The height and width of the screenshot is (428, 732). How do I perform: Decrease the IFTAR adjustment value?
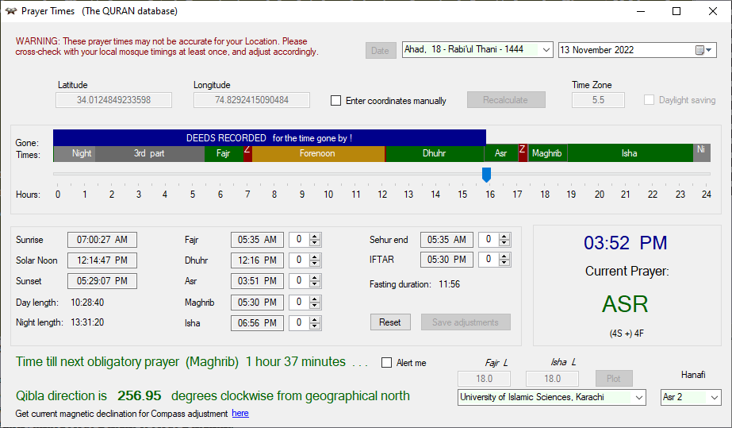coord(504,263)
